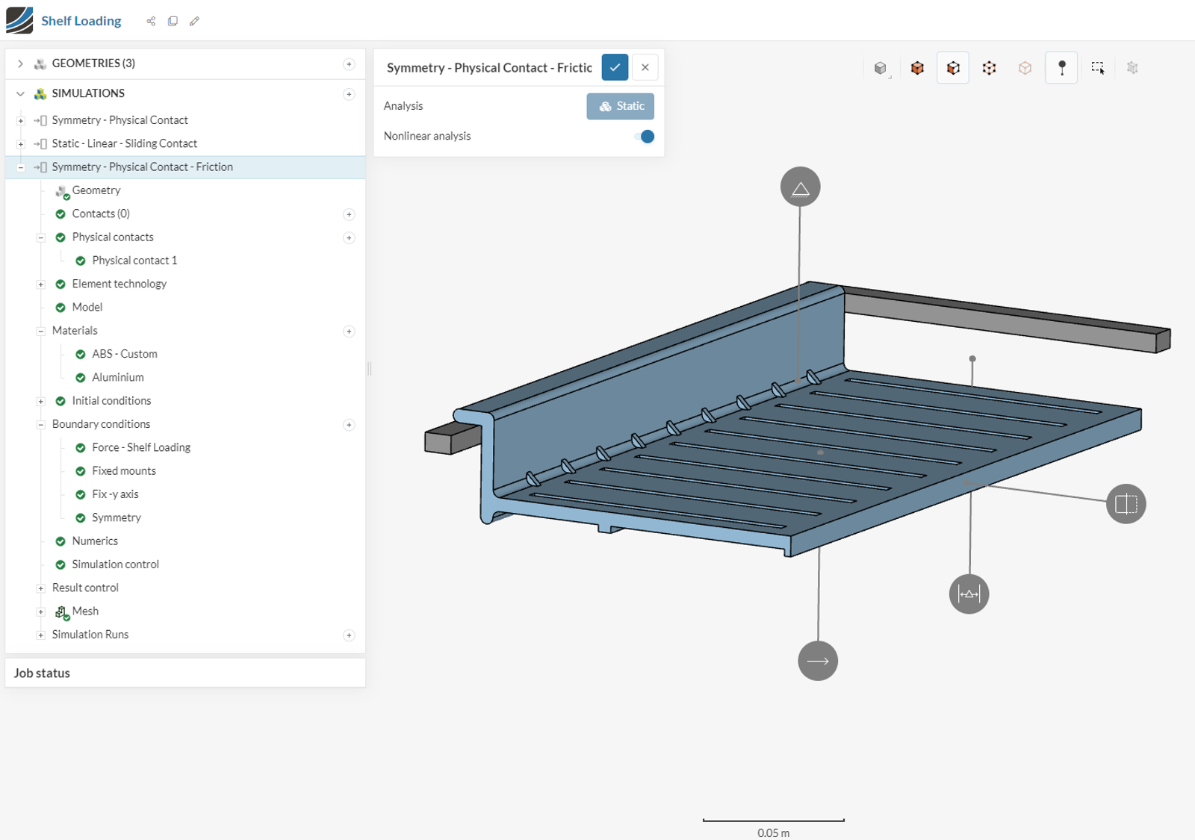Click the vertex selection mode icon

click(989, 67)
